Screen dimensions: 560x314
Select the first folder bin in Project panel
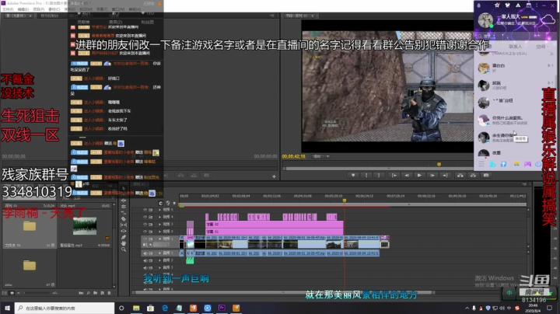point(30,226)
